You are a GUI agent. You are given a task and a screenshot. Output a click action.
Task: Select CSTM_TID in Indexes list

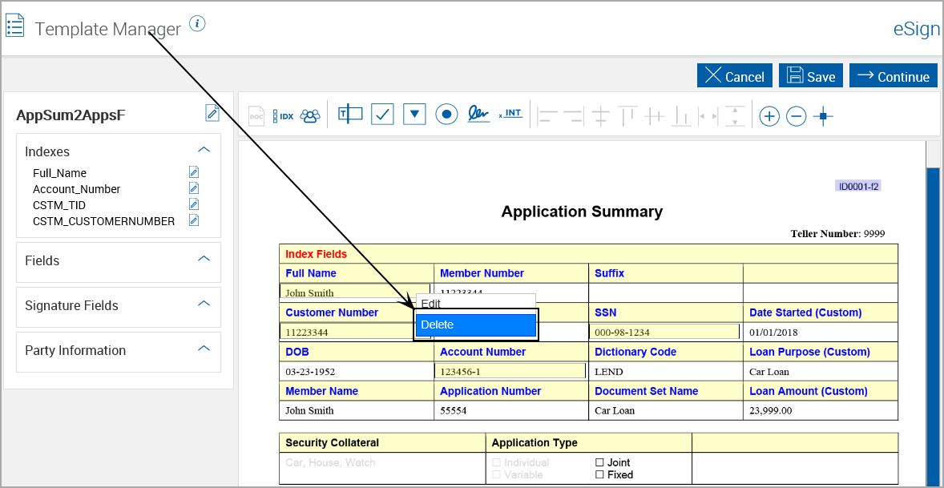click(x=59, y=205)
